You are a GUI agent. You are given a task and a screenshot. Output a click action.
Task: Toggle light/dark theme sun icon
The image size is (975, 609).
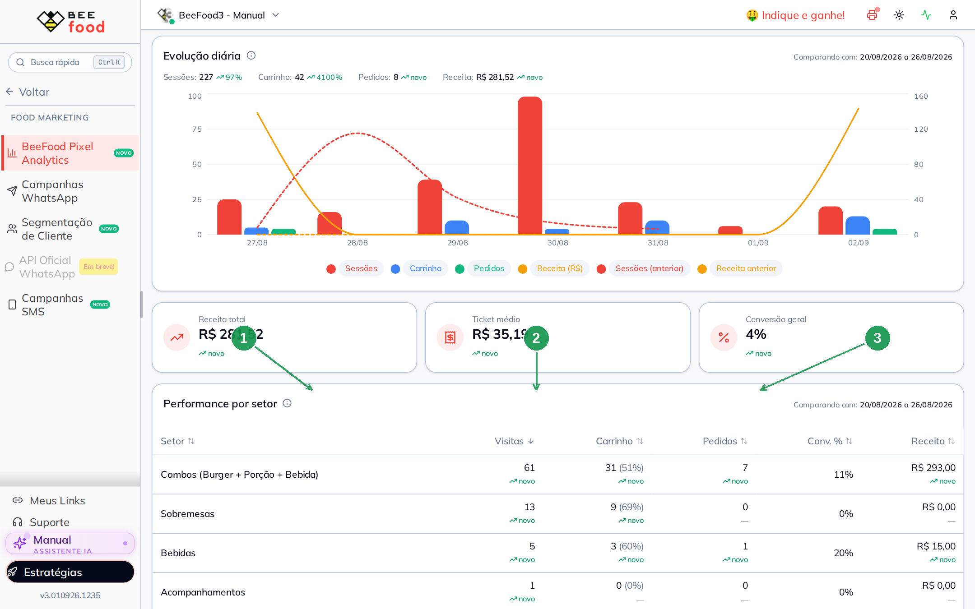coord(899,15)
